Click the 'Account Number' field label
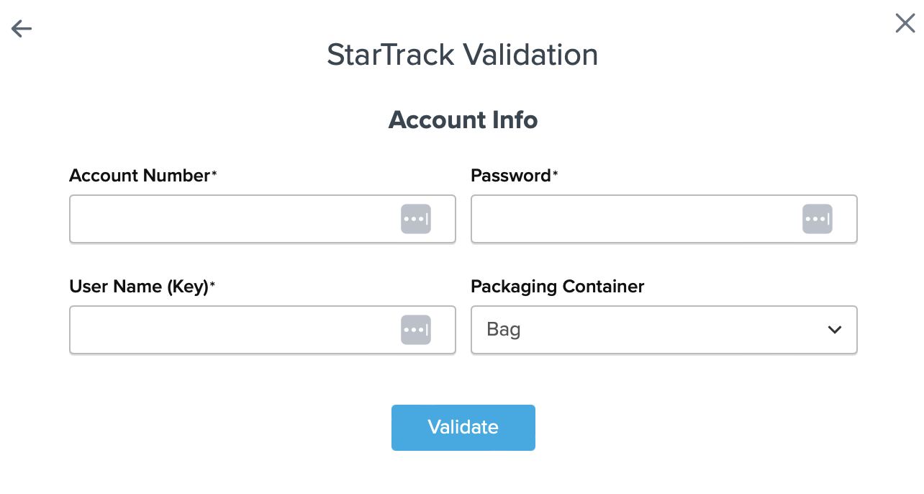This screenshot has width=924, height=494. tap(139, 175)
